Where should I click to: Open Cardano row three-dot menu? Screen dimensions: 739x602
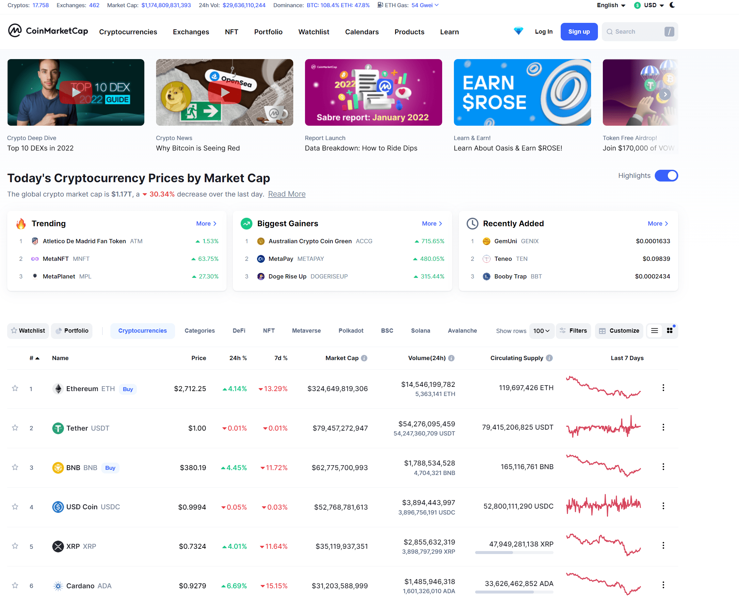663,585
